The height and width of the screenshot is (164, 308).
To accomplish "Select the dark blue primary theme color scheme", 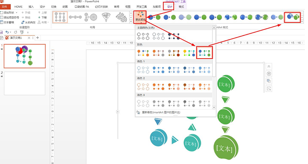I will 174,36.
